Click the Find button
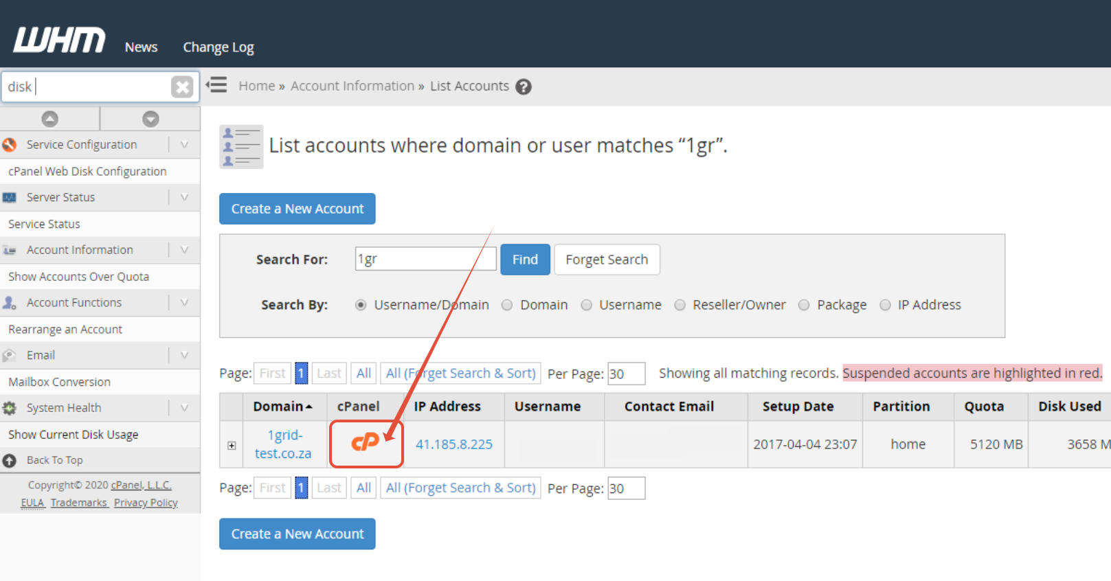Viewport: 1111px width, 581px height. [525, 260]
